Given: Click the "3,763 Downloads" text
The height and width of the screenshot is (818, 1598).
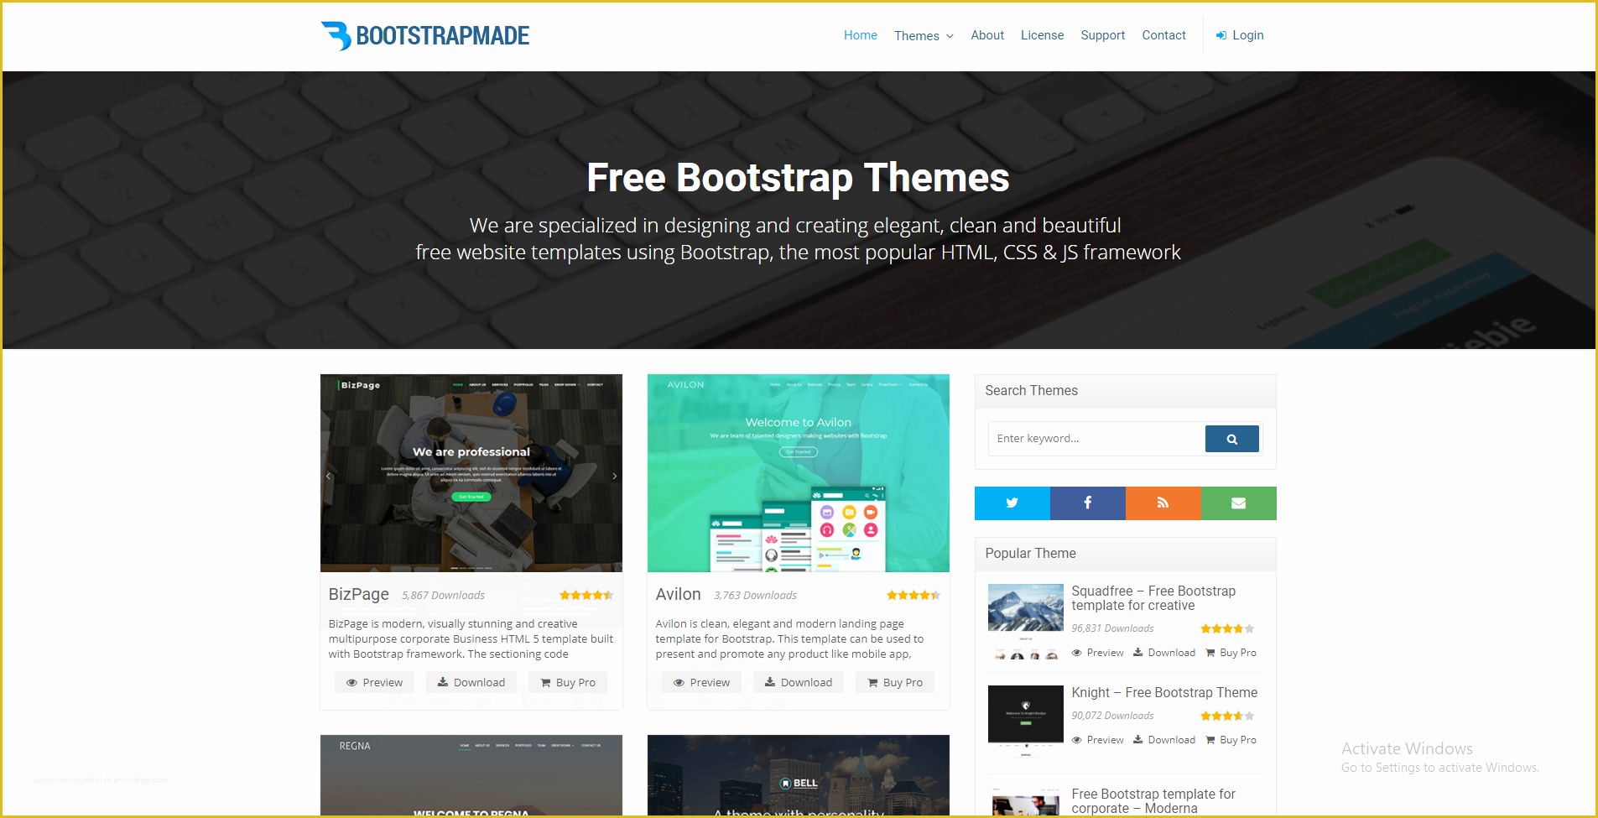Looking at the screenshot, I should 755,596.
